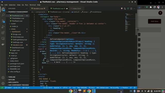Click the feedback icon in status bar
This screenshot has width=165, height=93.
click(131, 88)
